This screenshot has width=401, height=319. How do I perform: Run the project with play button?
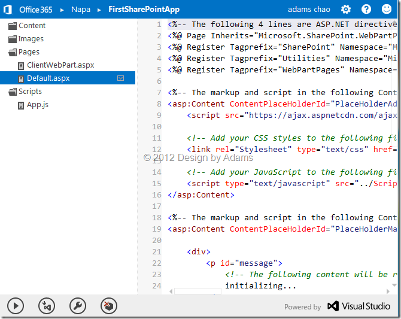click(16, 306)
